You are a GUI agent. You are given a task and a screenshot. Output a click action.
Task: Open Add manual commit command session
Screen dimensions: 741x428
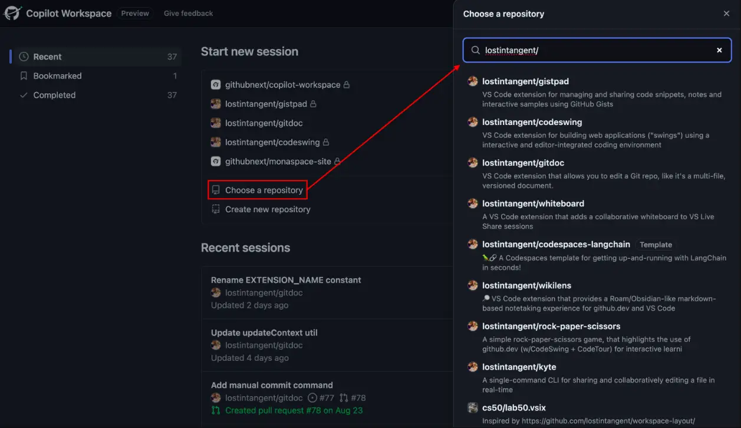coord(272,385)
